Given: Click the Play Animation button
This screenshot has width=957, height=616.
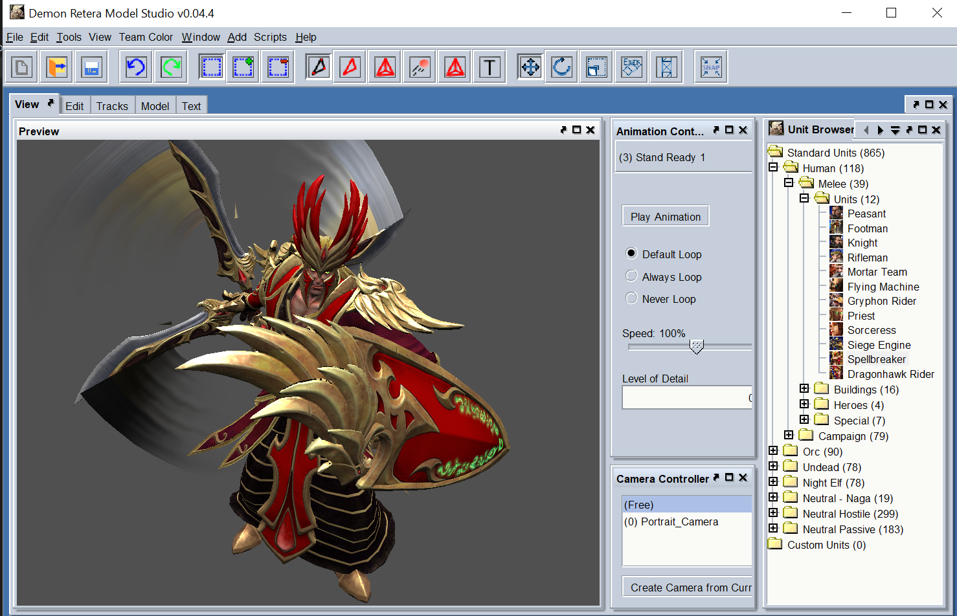Looking at the screenshot, I should [666, 217].
